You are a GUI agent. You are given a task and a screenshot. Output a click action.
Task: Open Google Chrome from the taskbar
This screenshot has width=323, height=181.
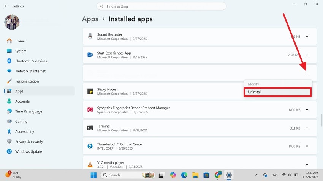tap(217, 175)
